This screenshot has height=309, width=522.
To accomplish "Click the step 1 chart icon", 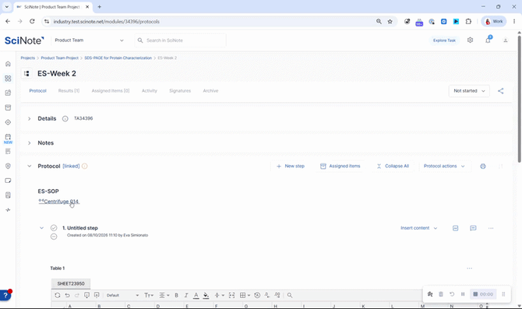I will tap(456, 228).
